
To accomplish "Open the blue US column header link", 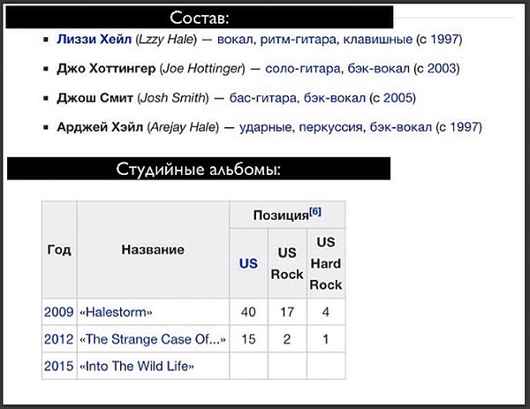I will coord(248,263).
